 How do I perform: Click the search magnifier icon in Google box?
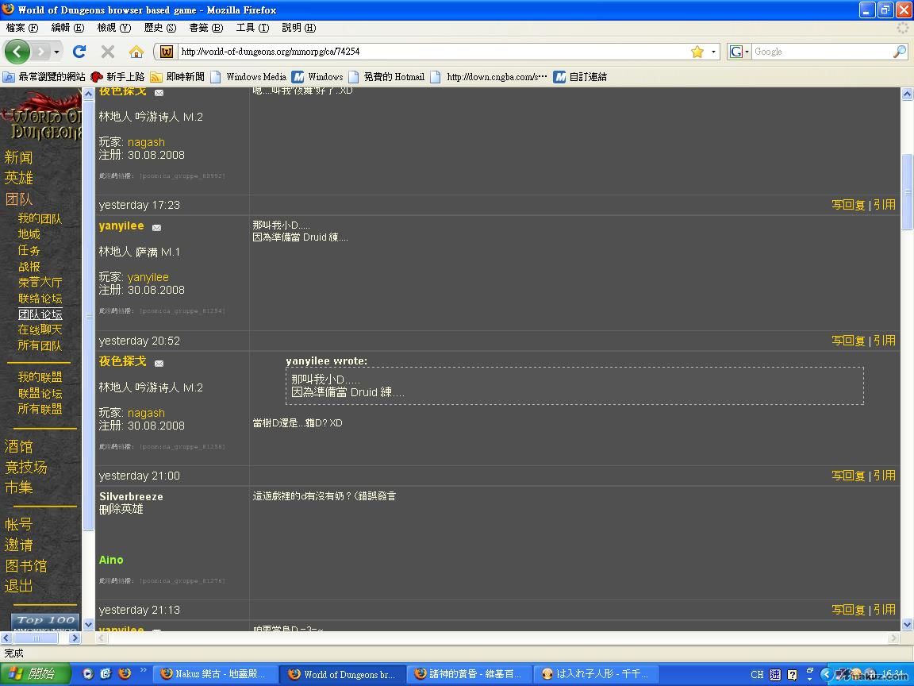tap(899, 52)
